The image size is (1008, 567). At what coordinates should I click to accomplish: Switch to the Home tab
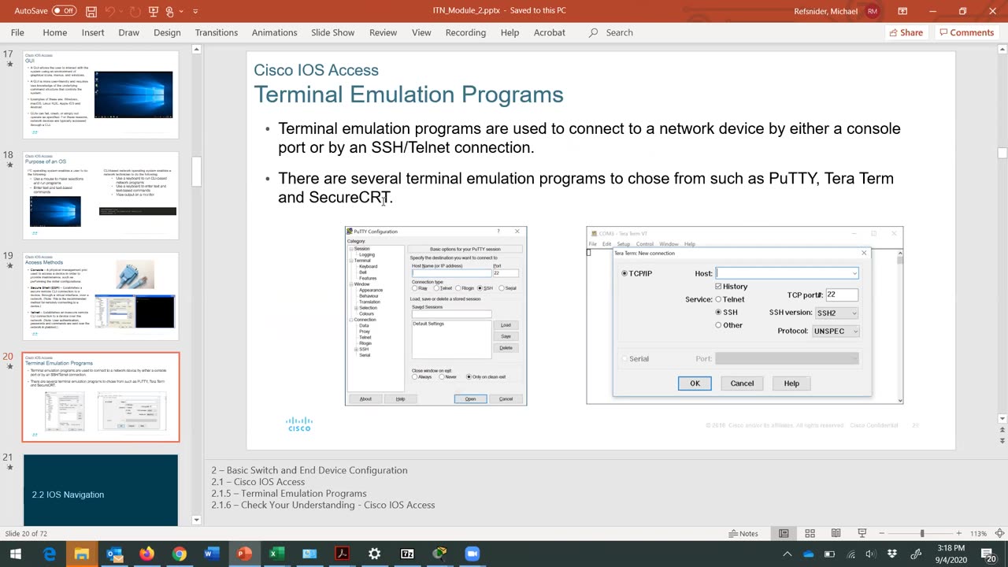(54, 32)
